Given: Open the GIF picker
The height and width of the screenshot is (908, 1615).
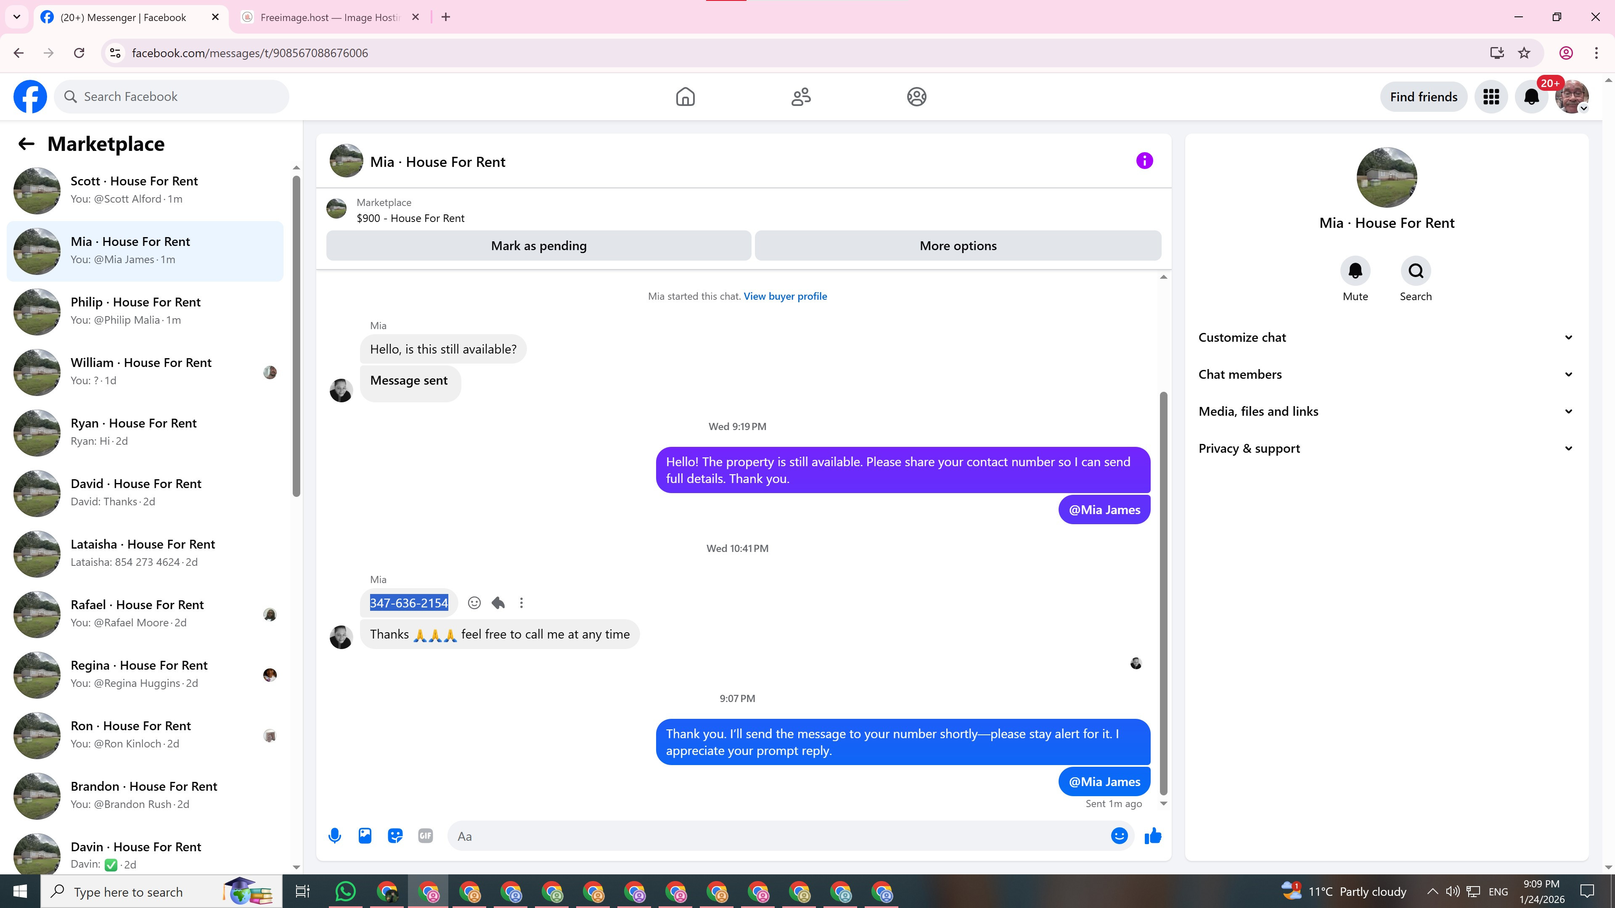Looking at the screenshot, I should tap(425, 835).
